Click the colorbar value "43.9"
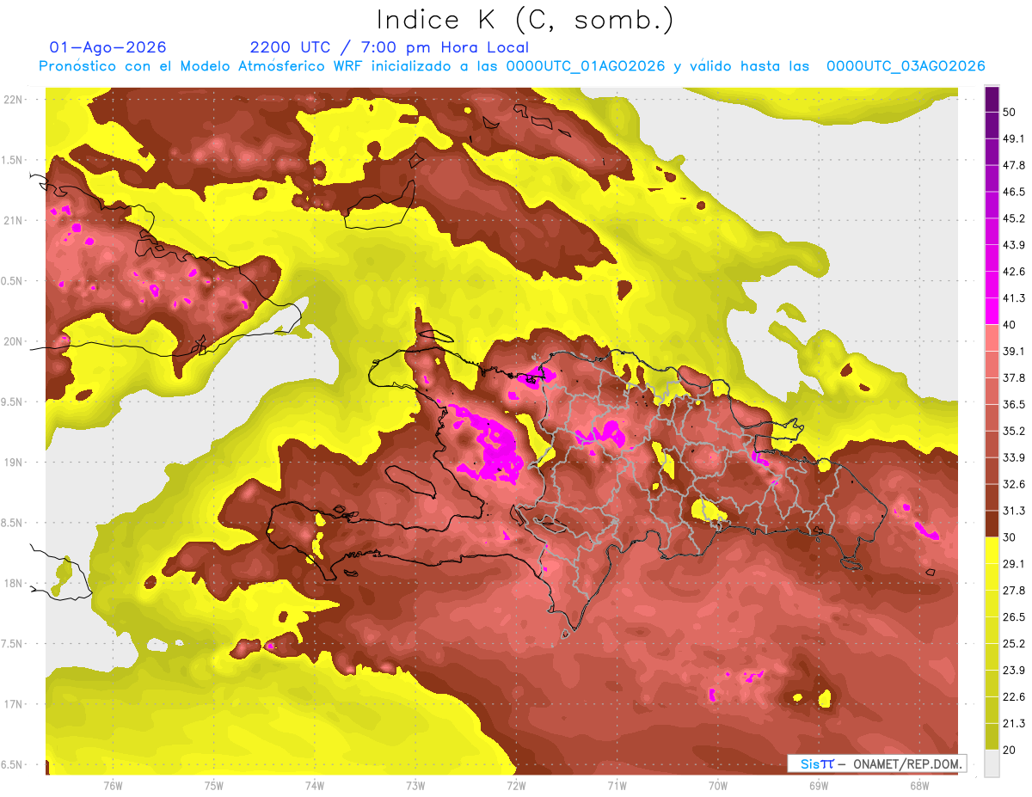The height and width of the screenshot is (797, 1032). click(x=1014, y=245)
